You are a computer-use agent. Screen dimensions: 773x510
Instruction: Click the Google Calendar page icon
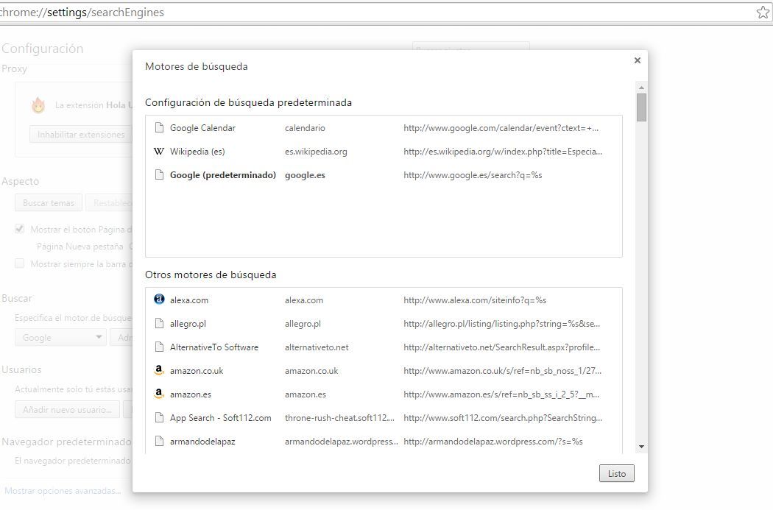159,127
